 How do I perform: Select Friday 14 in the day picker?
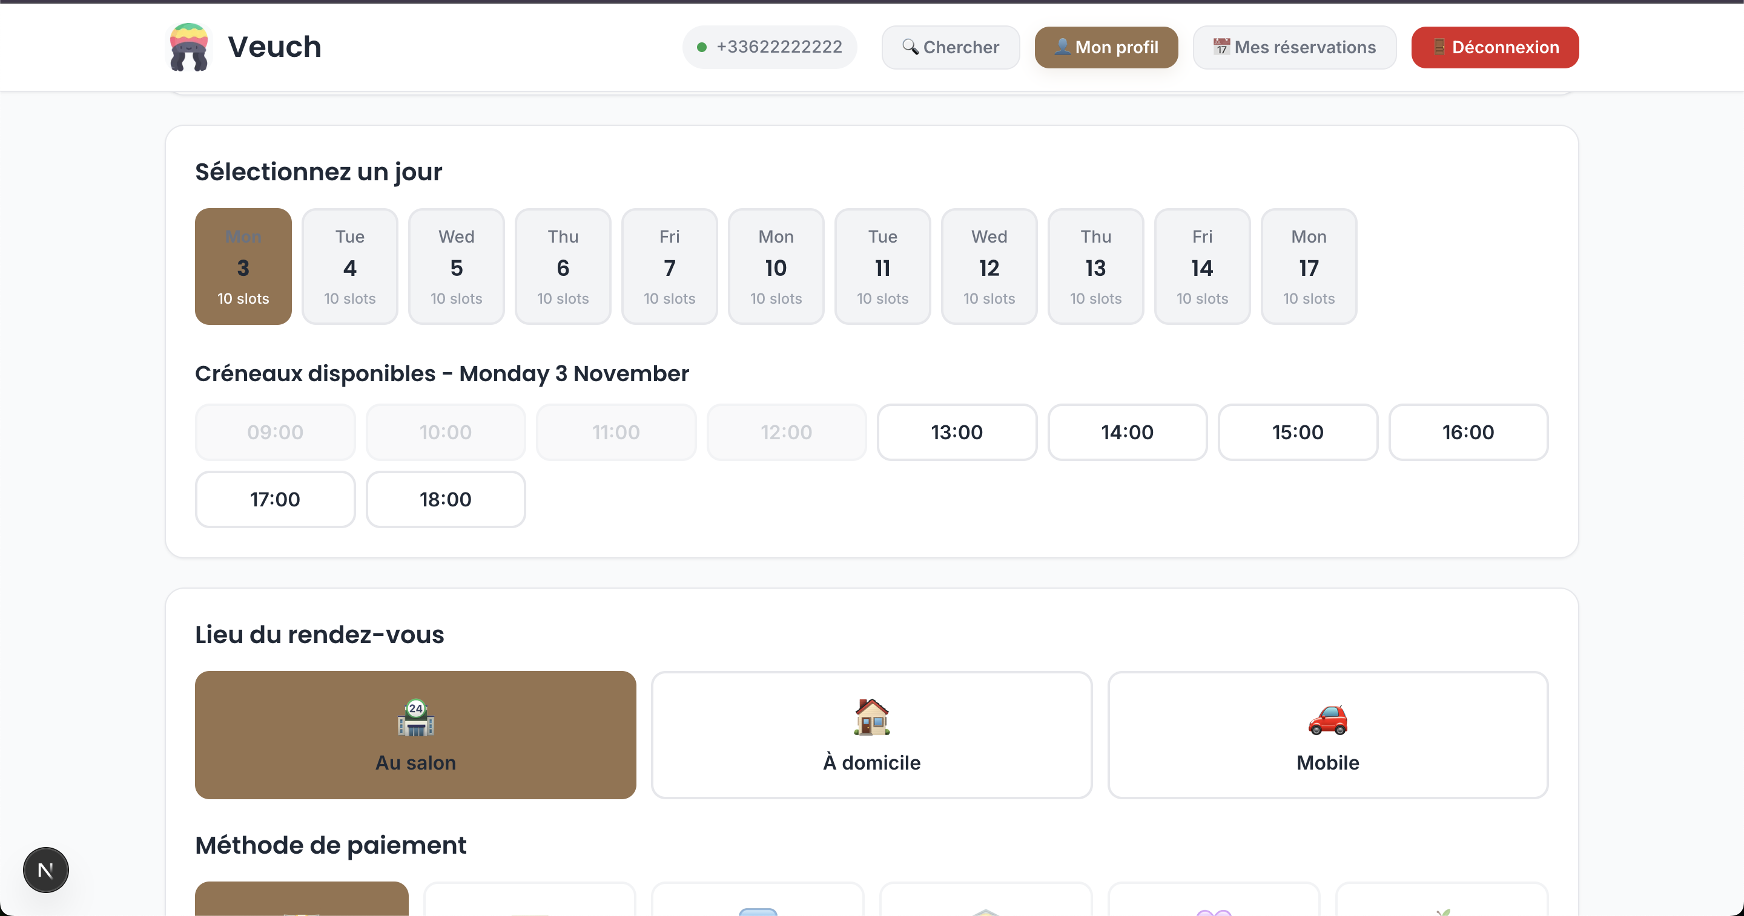click(x=1201, y=267)
